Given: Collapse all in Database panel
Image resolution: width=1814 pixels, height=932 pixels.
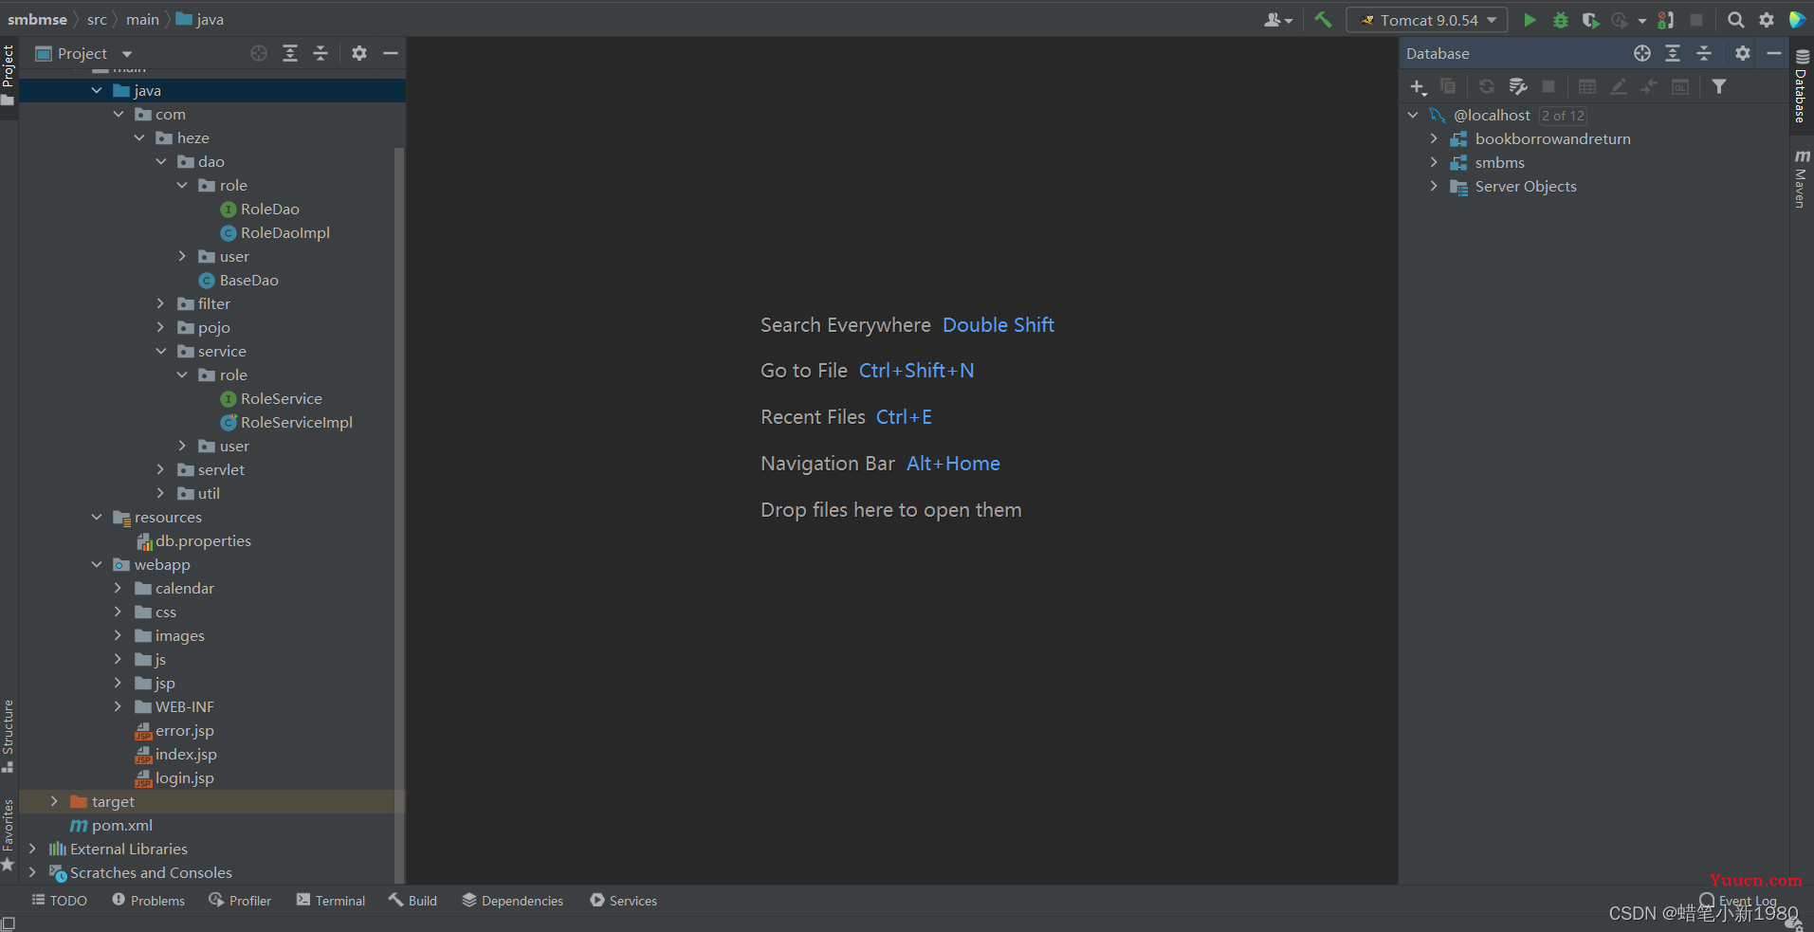Looking at the screenshot, I should 1704,53.
